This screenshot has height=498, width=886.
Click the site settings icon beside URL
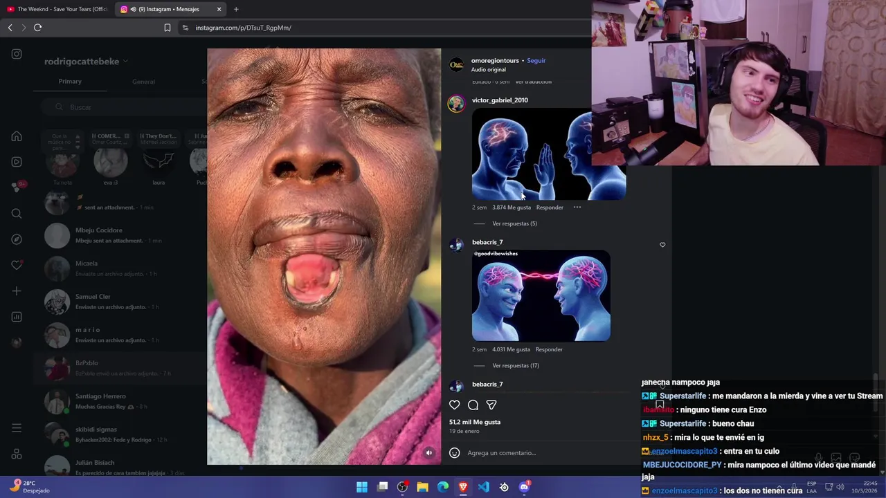click(x=185, y=28)
